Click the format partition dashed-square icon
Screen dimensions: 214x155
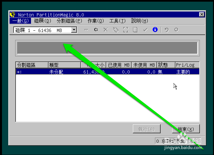(126, 30)
